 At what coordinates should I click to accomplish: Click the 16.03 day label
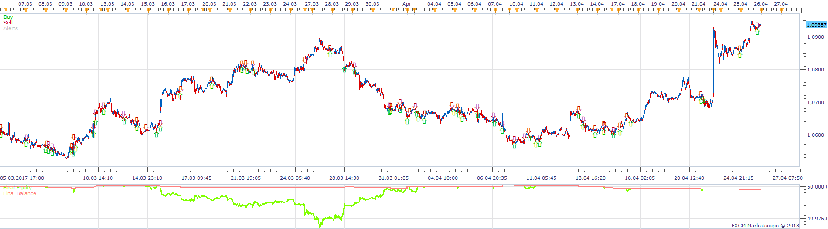[168, 4]
